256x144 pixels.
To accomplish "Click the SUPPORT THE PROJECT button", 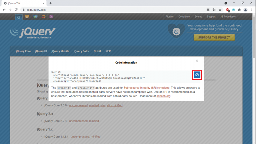I will click(x=214, y=37).
